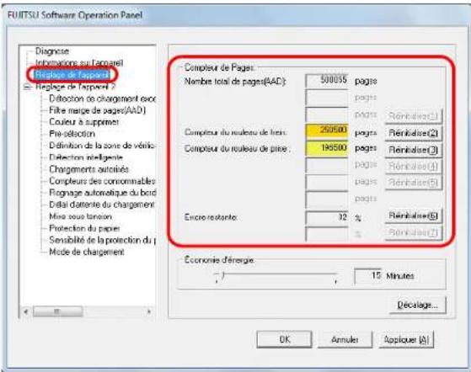Viewport: 471px width, 372px height.
Task: Select Mode de chargement item
Action: pos(87,252)
